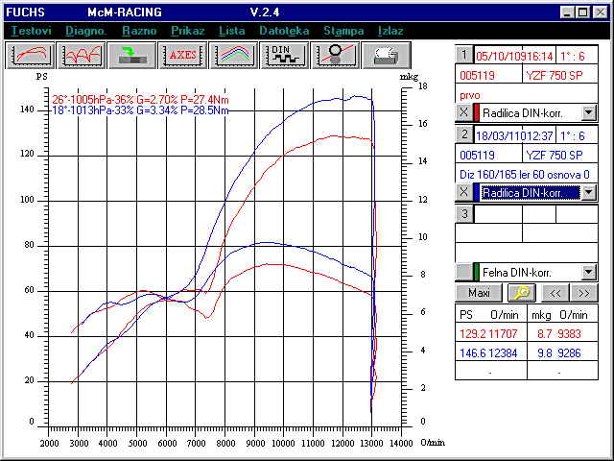Open the Felna DIN-korr. dropdown
Image resolution: width=614 pixels, height=461 pixels.
pyautogui.click(x=588, y=272)
